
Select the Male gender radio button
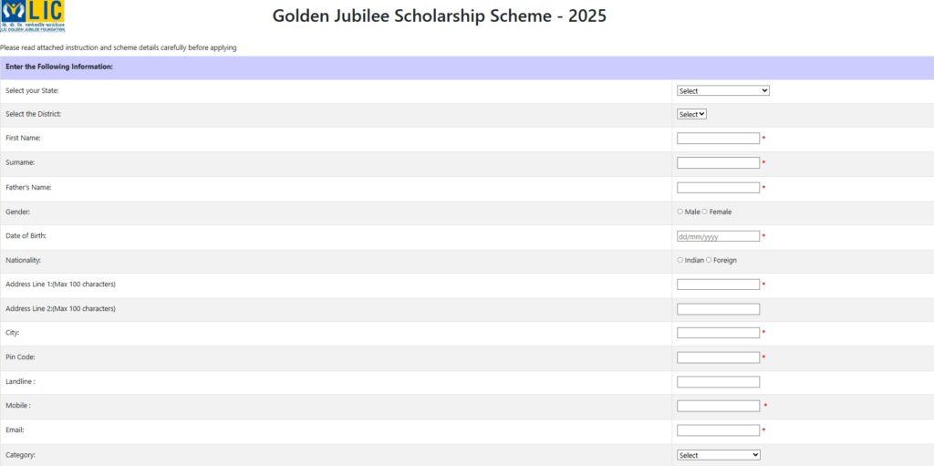(x=680, y=212)
